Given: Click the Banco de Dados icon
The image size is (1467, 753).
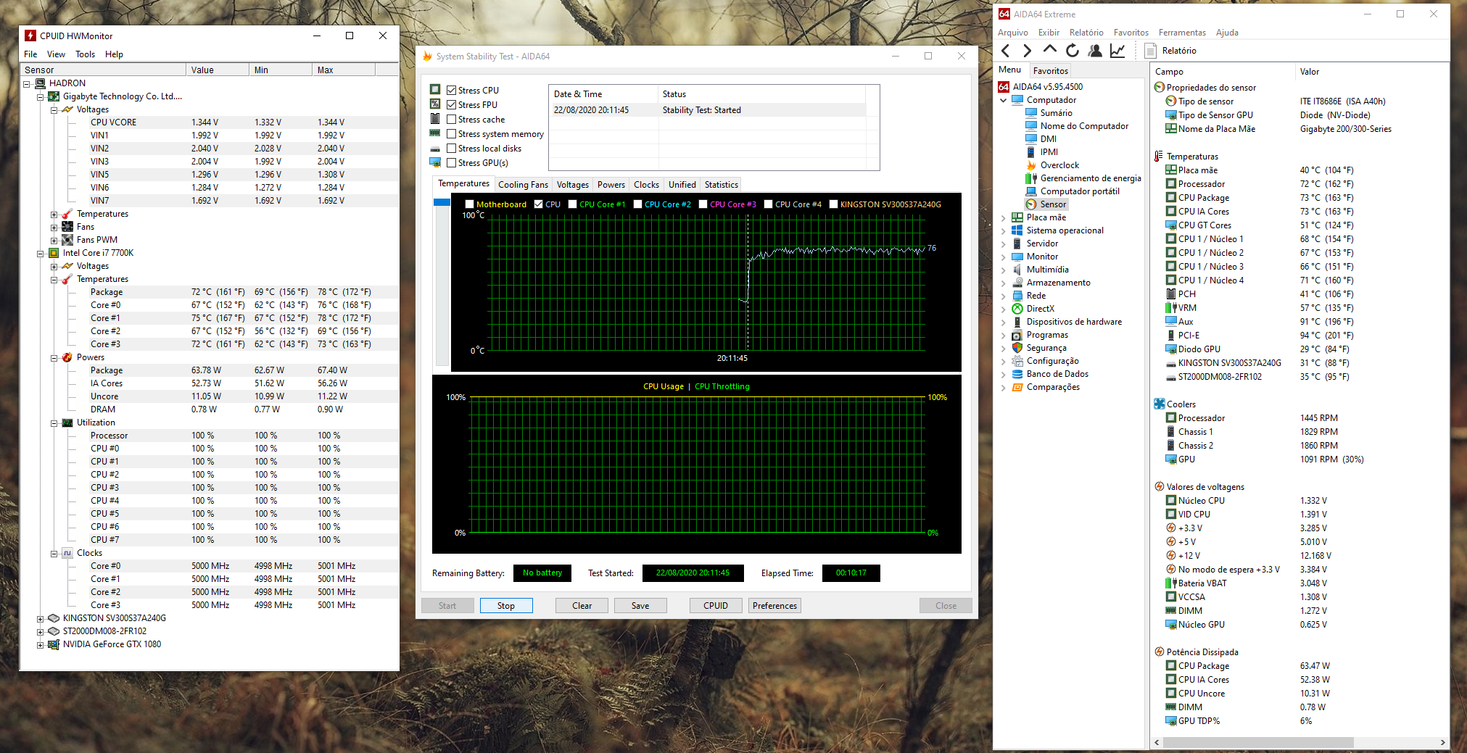Looking at the screenshot, I should [x=1017, y=374].
